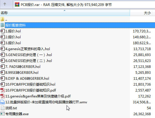Click the size value 26,362,368
This screenshot has width=155, height=118.
pyautogui.click(x=142, y=114)
